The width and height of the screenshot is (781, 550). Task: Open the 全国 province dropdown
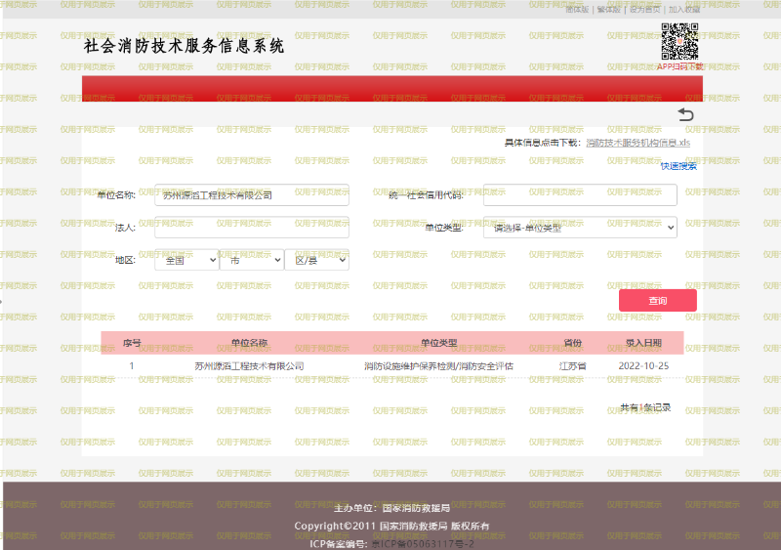tap(186, 260)
